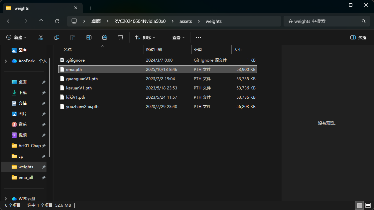Screen dimensions: 374x210
Task: Open the Sort options dropdown
Action: coord(145,37)
